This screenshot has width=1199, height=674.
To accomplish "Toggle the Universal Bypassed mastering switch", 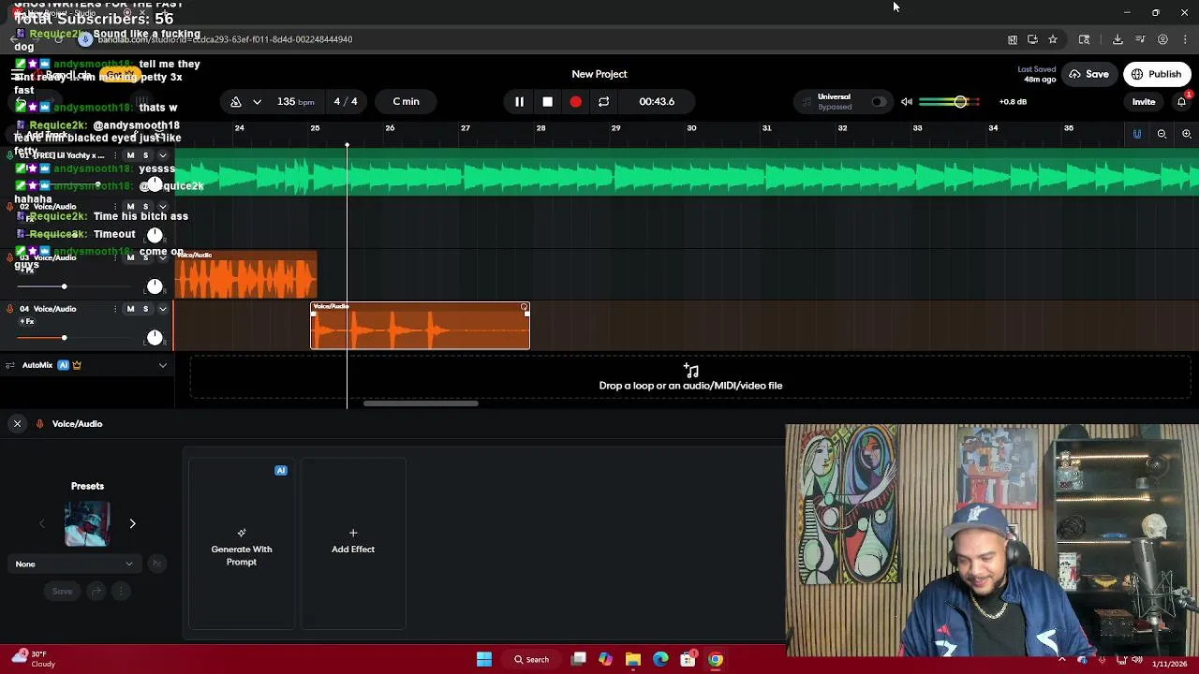I will 879,101.
